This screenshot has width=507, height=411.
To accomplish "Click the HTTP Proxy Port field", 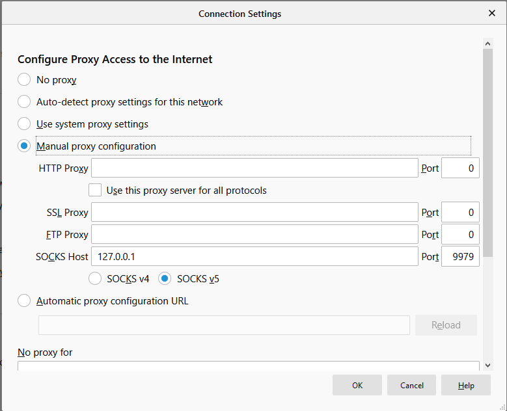I will [460, 168].
